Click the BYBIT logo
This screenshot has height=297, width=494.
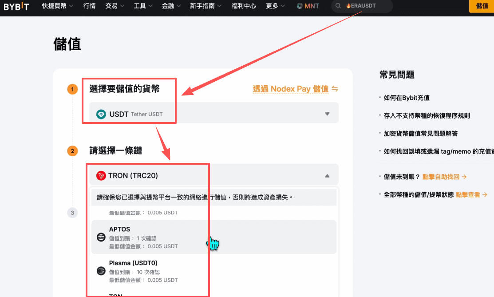tap(16, 7)
